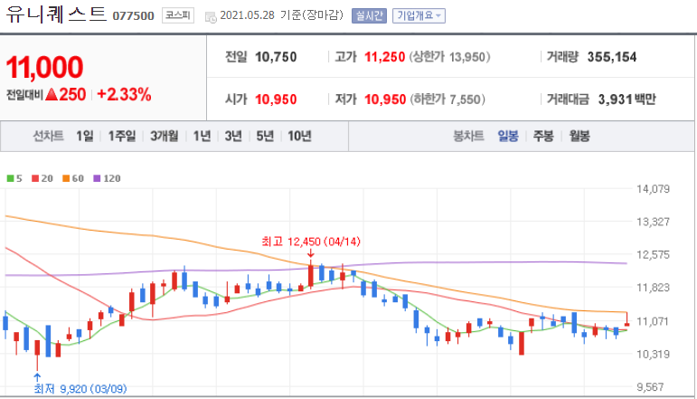Click the date 2021.05.28 기준(장마감)
This screenshot has height=399, width=697.
point(282,15)
